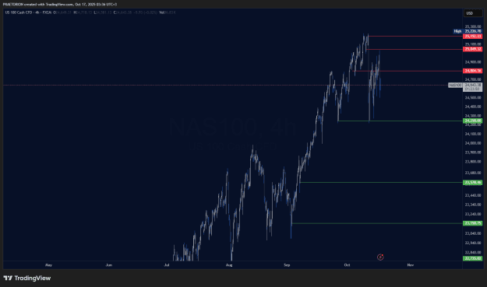The image size is (487, 287).
Task: Click the 24,900.00 price scale label
Action: click(x=473, y=62)
